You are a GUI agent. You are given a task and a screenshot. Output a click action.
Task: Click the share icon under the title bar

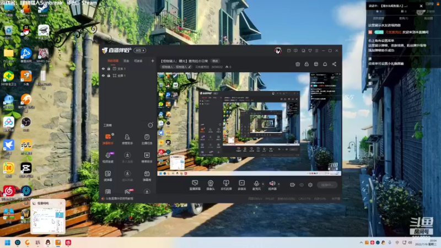[x=334, y=64]
